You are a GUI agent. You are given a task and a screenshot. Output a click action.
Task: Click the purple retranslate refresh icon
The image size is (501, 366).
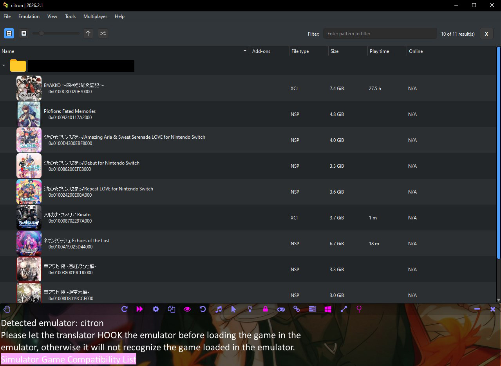(x=125, y=309)
